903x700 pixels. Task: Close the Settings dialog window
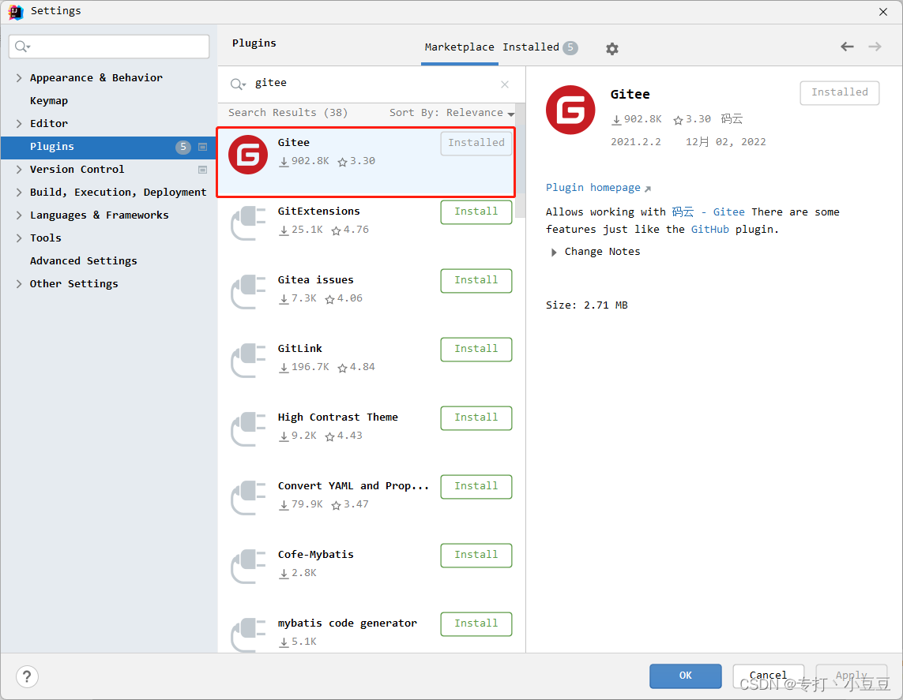pos(882,12)
